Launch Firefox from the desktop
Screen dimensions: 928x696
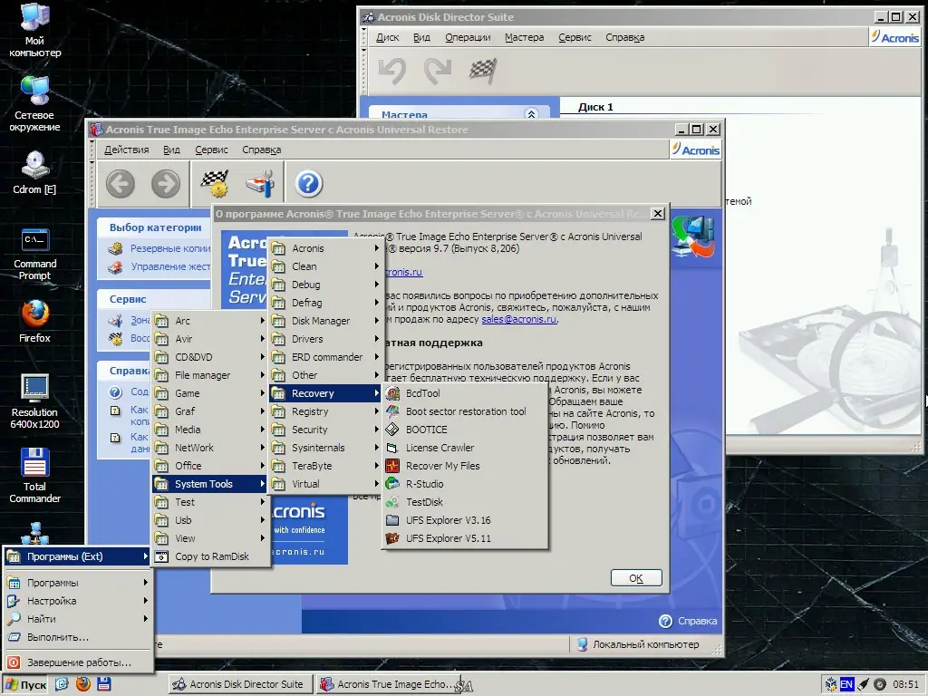34,322
